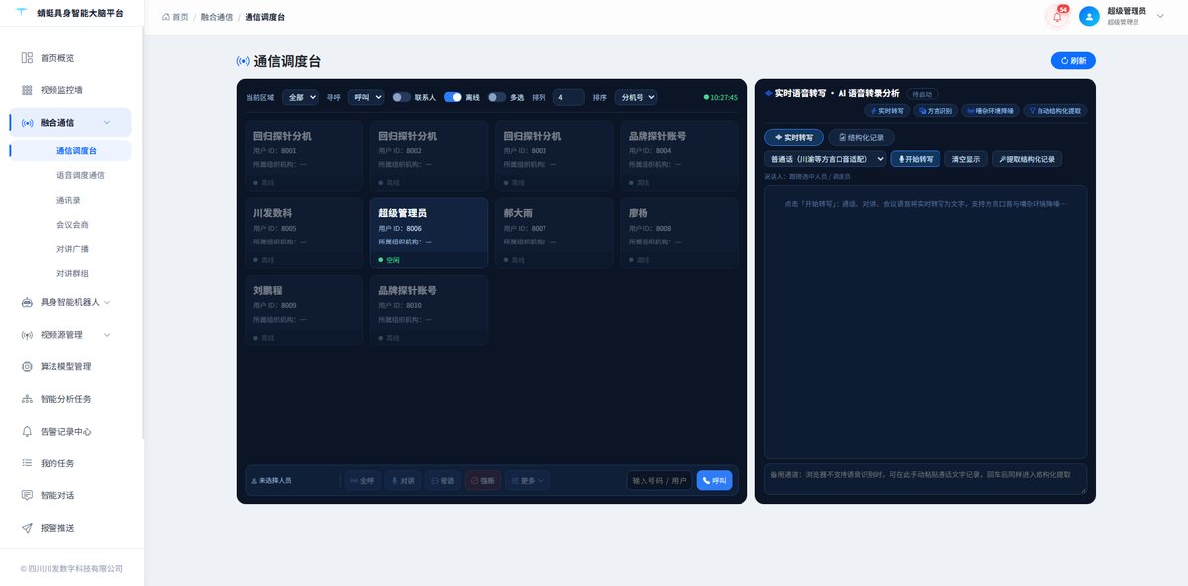Click the 智能对话 chat icon
The width and height of the screenshot is (1188, 586).
coord(27,495)
